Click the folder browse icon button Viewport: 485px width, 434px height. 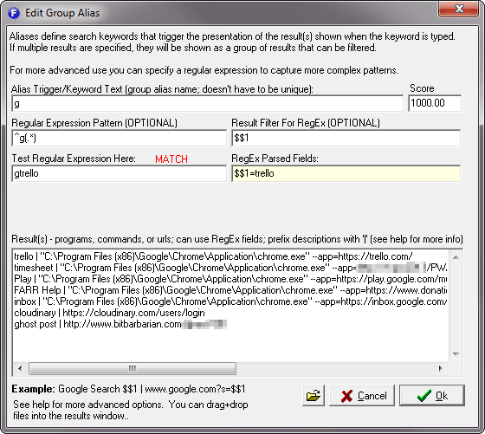pyautogui.click(x=314, y=395)
